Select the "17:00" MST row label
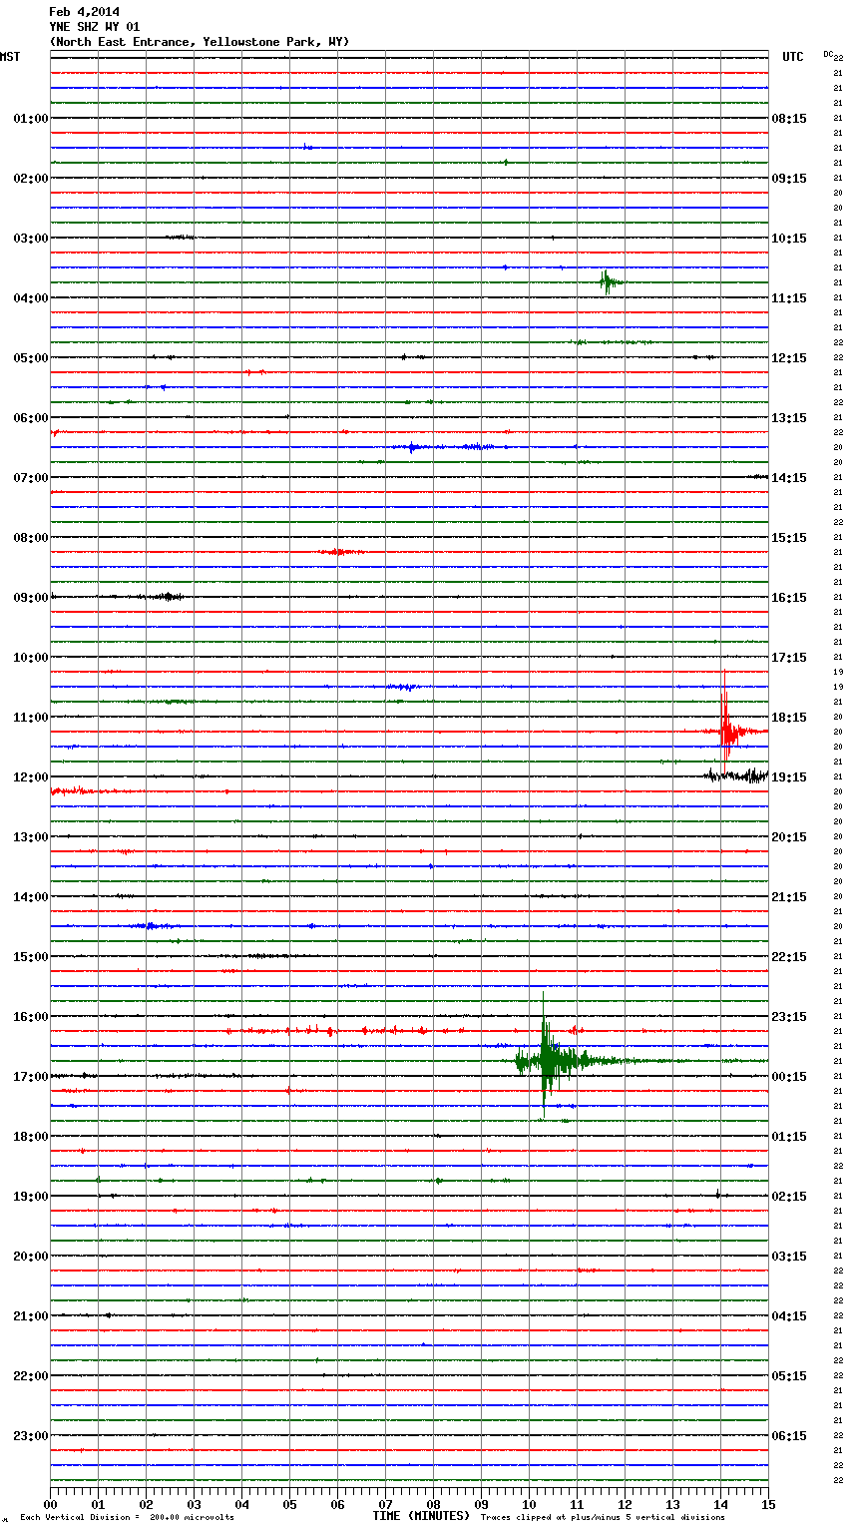The image size is (848, 1531). click(31, 1077)
